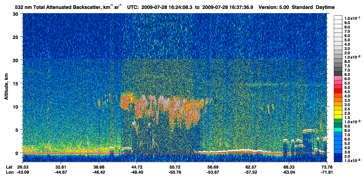Click the end time '2009-07-28 16:37:36.9'

[228, 7]
